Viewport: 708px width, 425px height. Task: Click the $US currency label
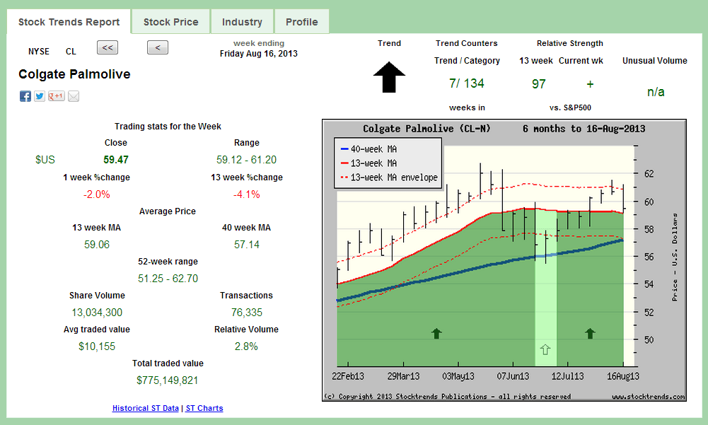45,159
